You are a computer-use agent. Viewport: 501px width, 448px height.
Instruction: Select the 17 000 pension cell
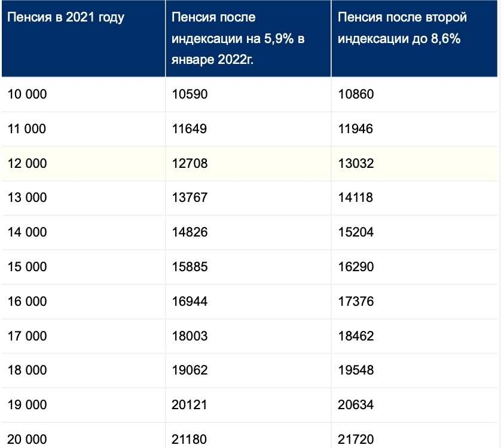click(28, 336)
